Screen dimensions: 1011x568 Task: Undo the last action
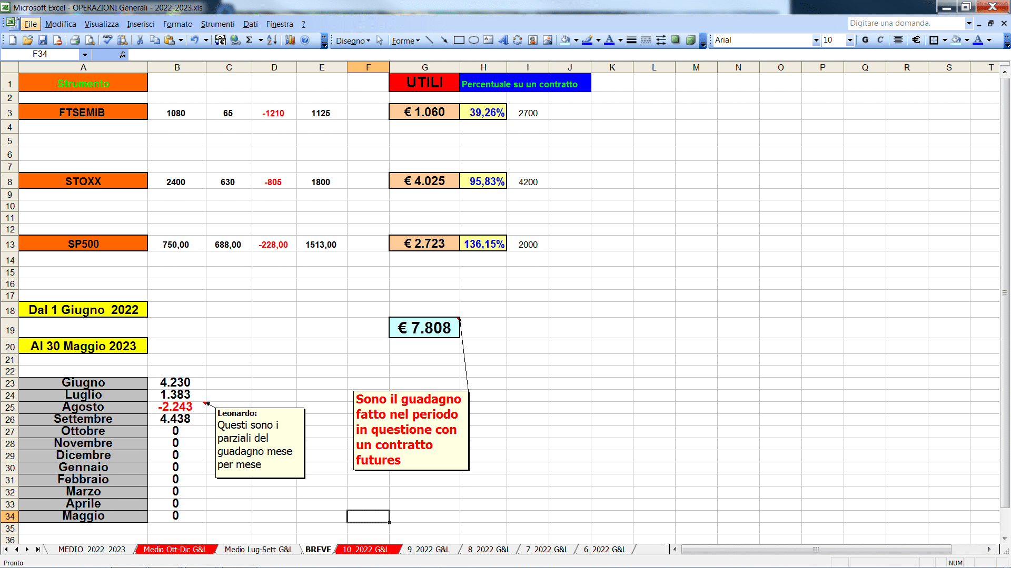pos(195,40)
